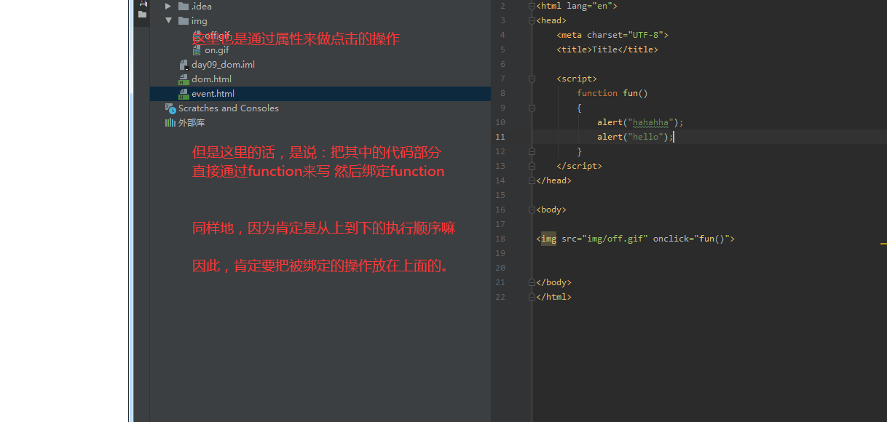
Task: Collapse the img folder arrow
Action: [x=168, y=21]
